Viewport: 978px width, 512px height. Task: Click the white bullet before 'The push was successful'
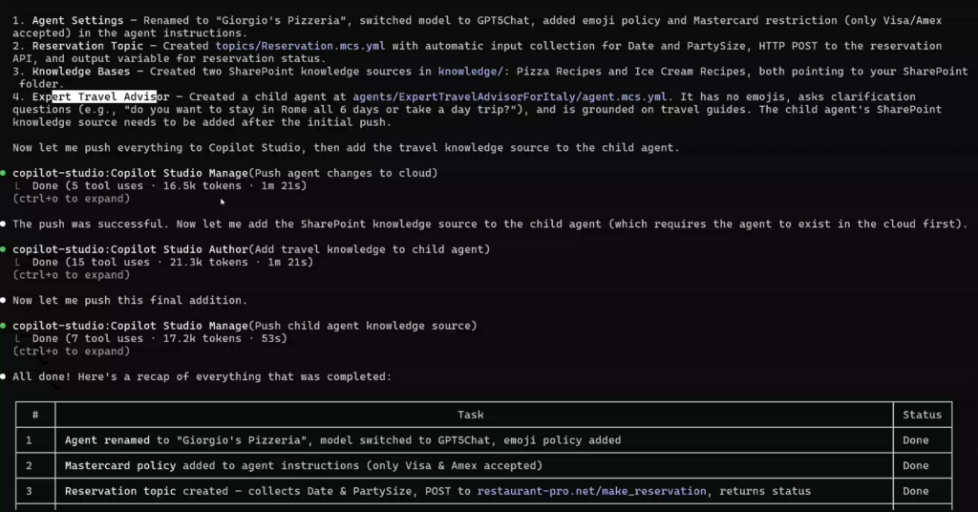click(x=5, y=224)
